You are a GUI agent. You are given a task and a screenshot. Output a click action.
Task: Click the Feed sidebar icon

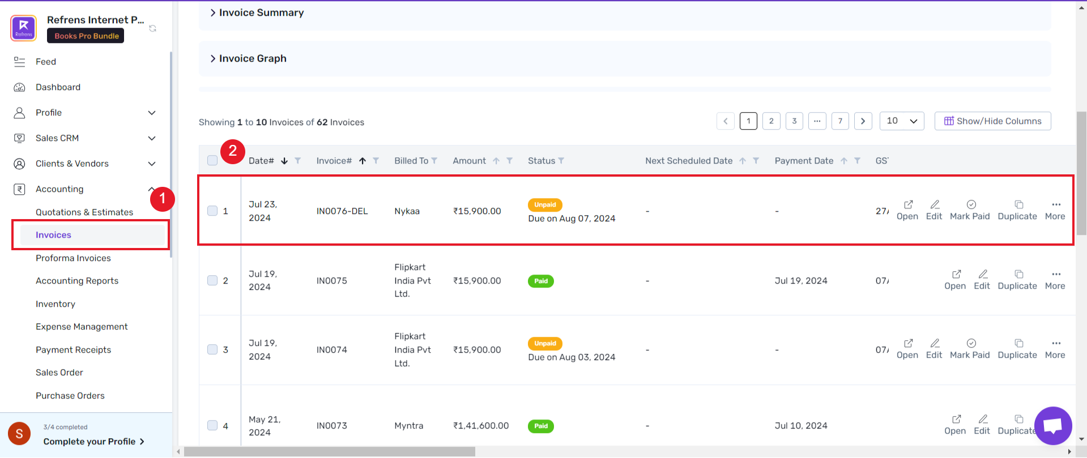[19, 62]
